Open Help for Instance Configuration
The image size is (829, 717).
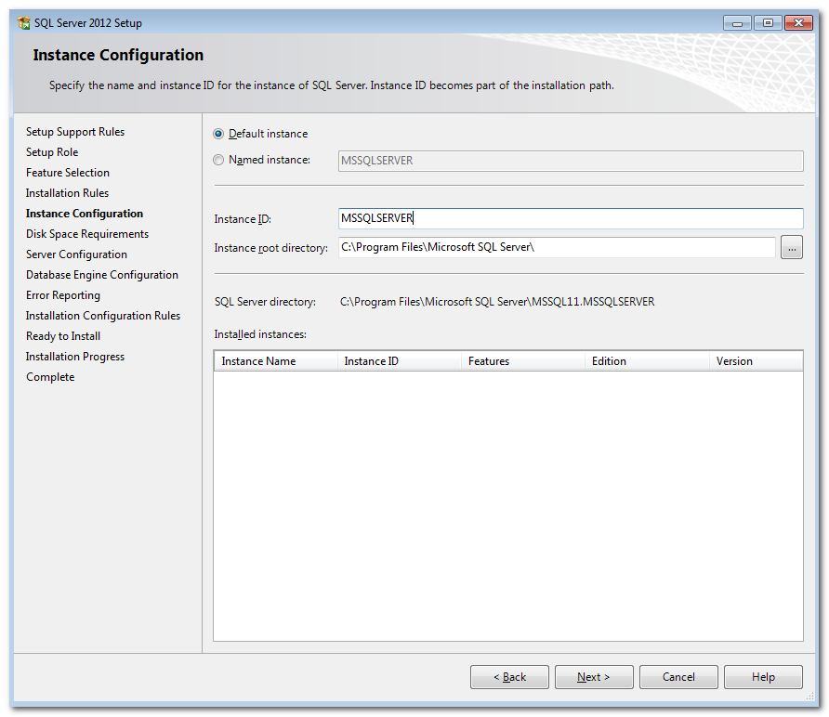tap(763, 677)
